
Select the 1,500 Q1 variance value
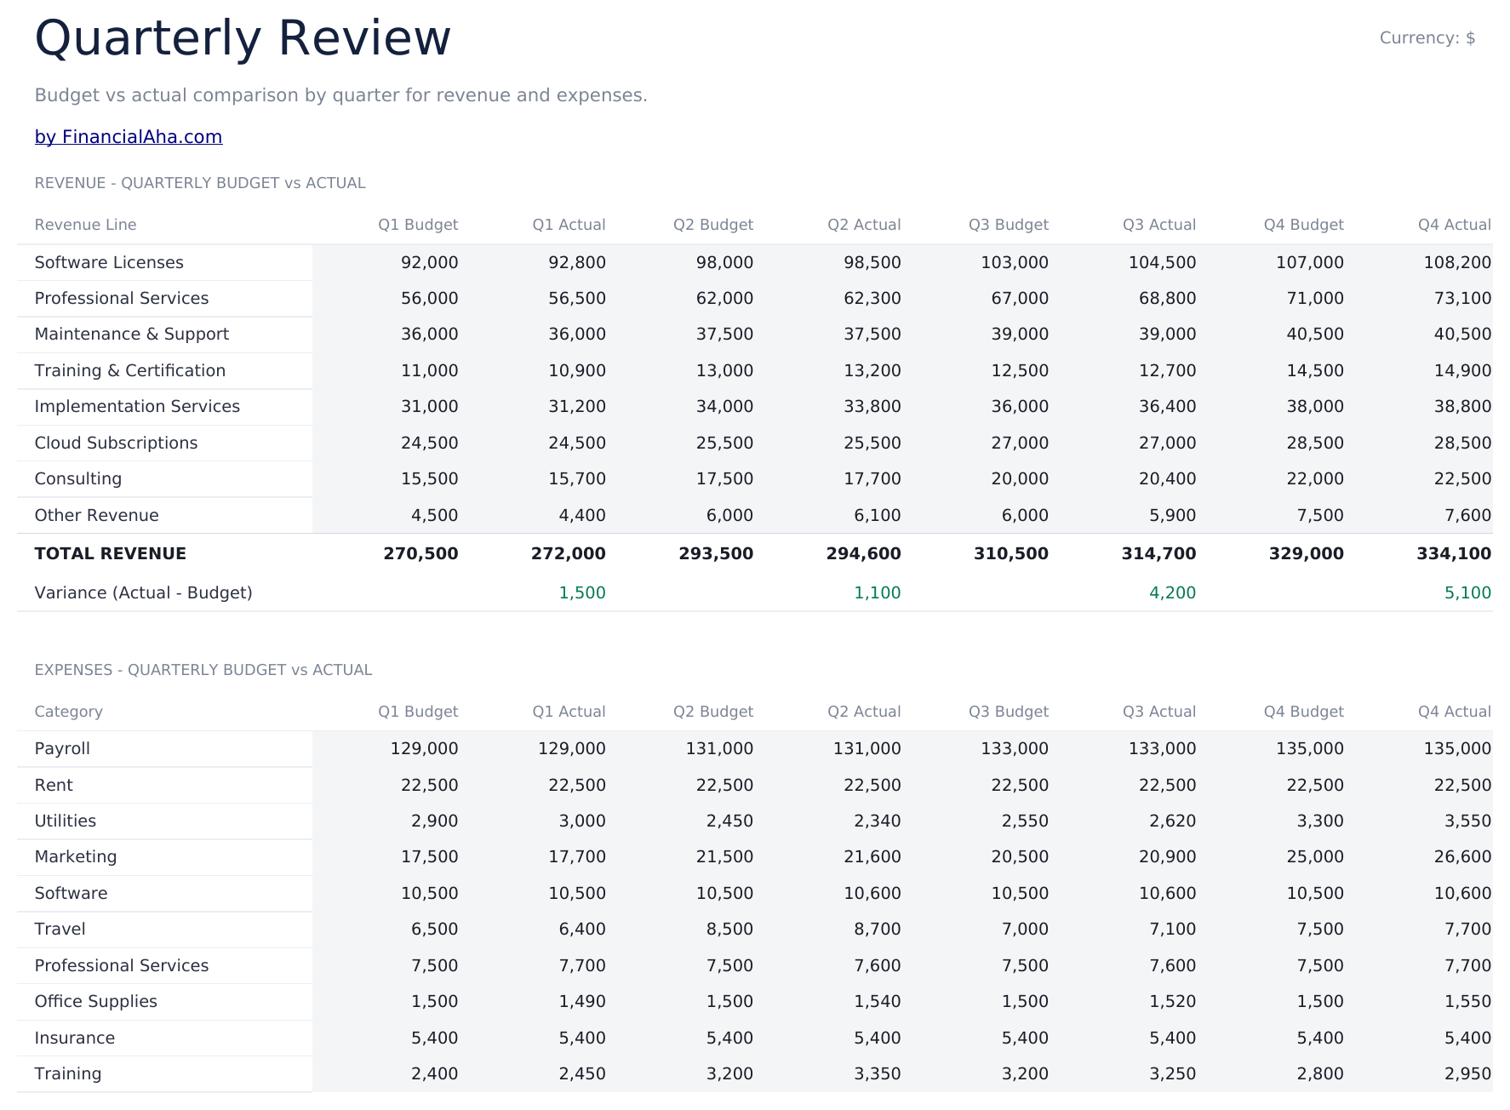pos(582,592)
